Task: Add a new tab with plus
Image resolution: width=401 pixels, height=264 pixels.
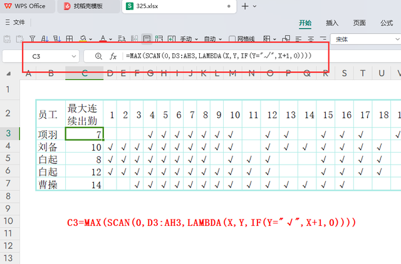Action: (245, 6)
